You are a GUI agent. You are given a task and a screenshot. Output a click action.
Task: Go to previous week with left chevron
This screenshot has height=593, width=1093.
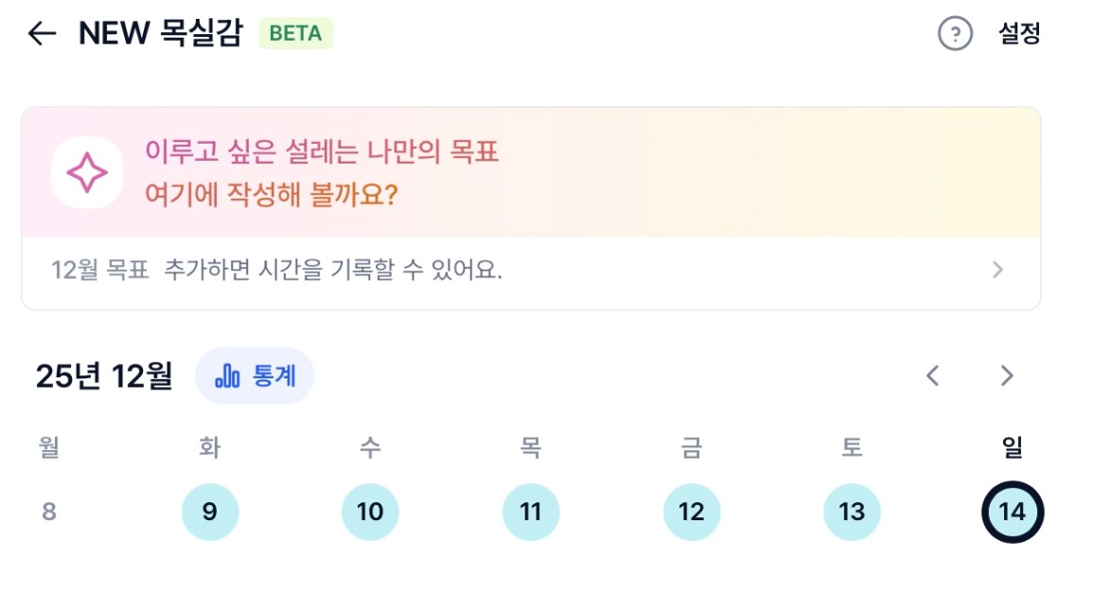[x=933, y=375]
